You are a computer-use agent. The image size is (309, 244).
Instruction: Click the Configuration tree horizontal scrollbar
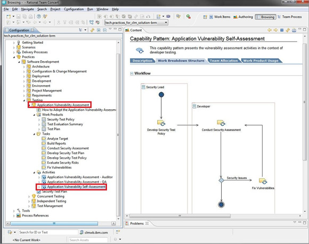point(54,223)
